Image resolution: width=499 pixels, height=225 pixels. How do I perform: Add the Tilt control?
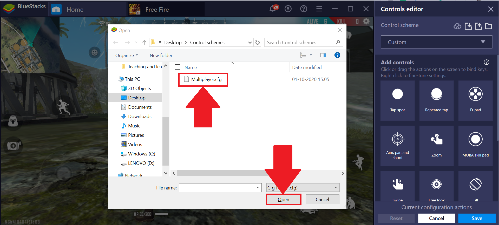point(475,186)
